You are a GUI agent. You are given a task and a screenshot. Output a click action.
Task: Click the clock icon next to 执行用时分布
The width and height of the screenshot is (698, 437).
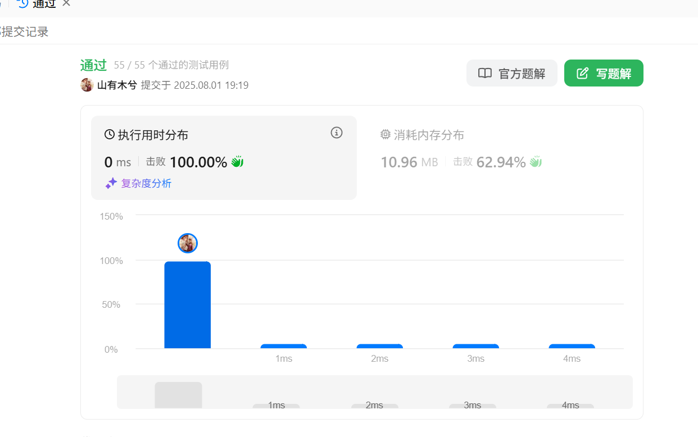[110, 135]
